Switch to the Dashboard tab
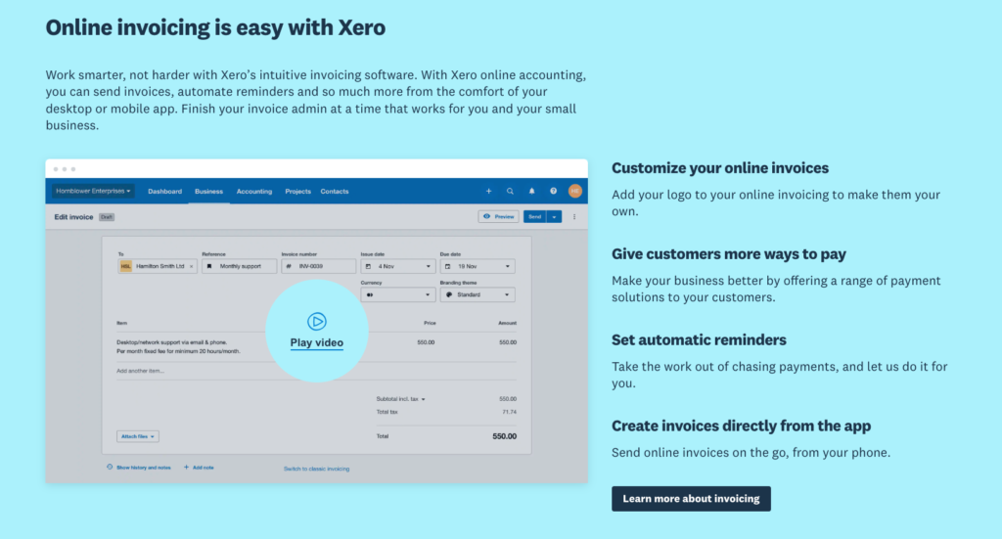The image size is (1002, 539). [164, 192]
